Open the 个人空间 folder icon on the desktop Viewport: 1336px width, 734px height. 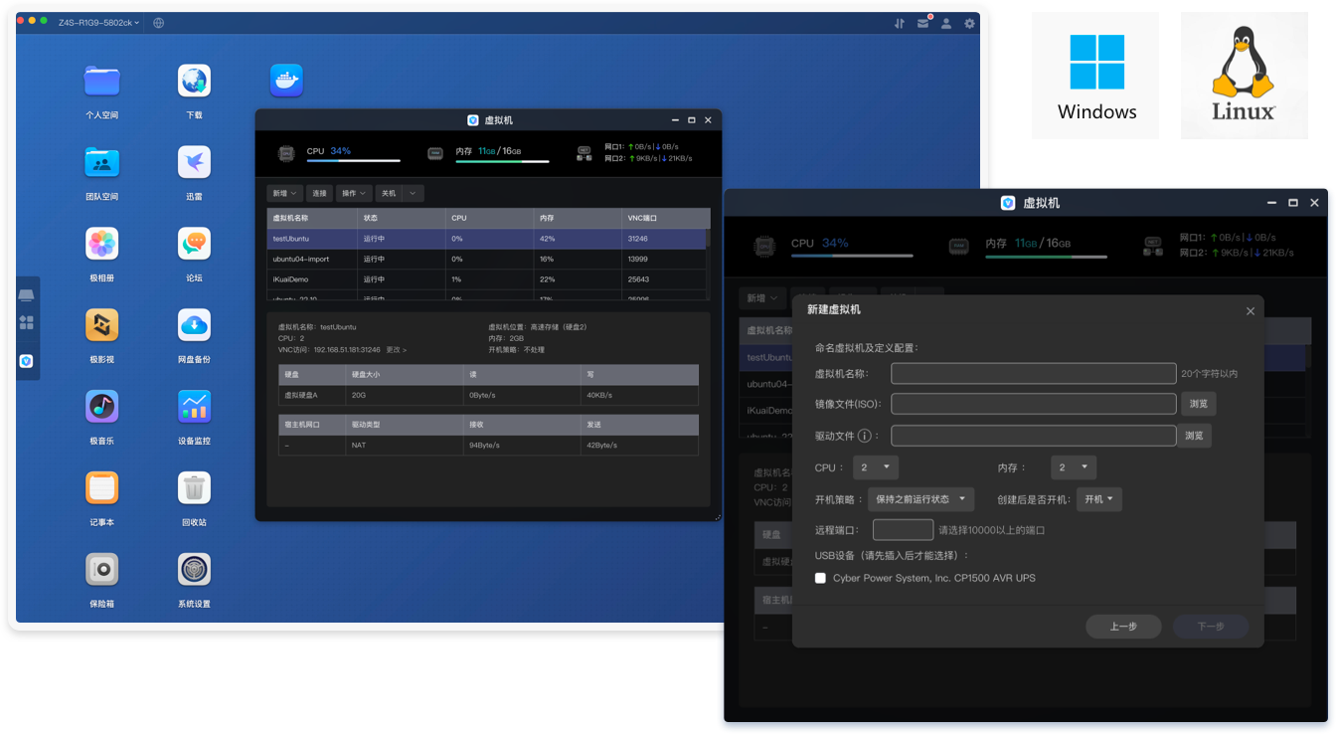(101, 81)
